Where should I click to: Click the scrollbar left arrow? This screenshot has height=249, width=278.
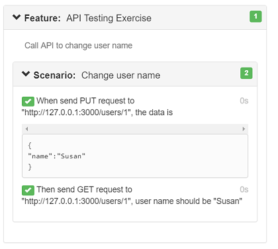point(26,129)
